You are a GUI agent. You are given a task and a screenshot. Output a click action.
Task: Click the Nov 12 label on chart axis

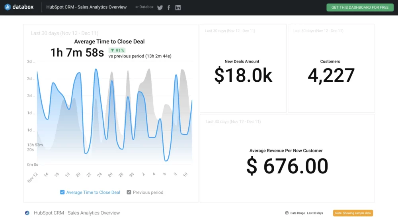(x=33, y=177)
